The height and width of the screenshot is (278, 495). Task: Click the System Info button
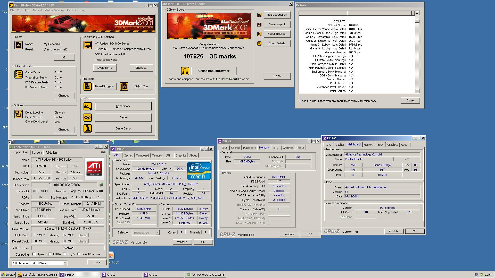tap(105, 68)
